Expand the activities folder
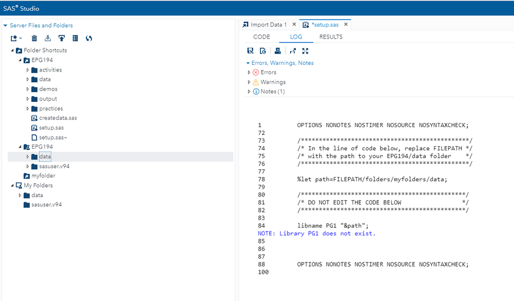The height and width of the screenshot is (301, 514). coord(28,70)
